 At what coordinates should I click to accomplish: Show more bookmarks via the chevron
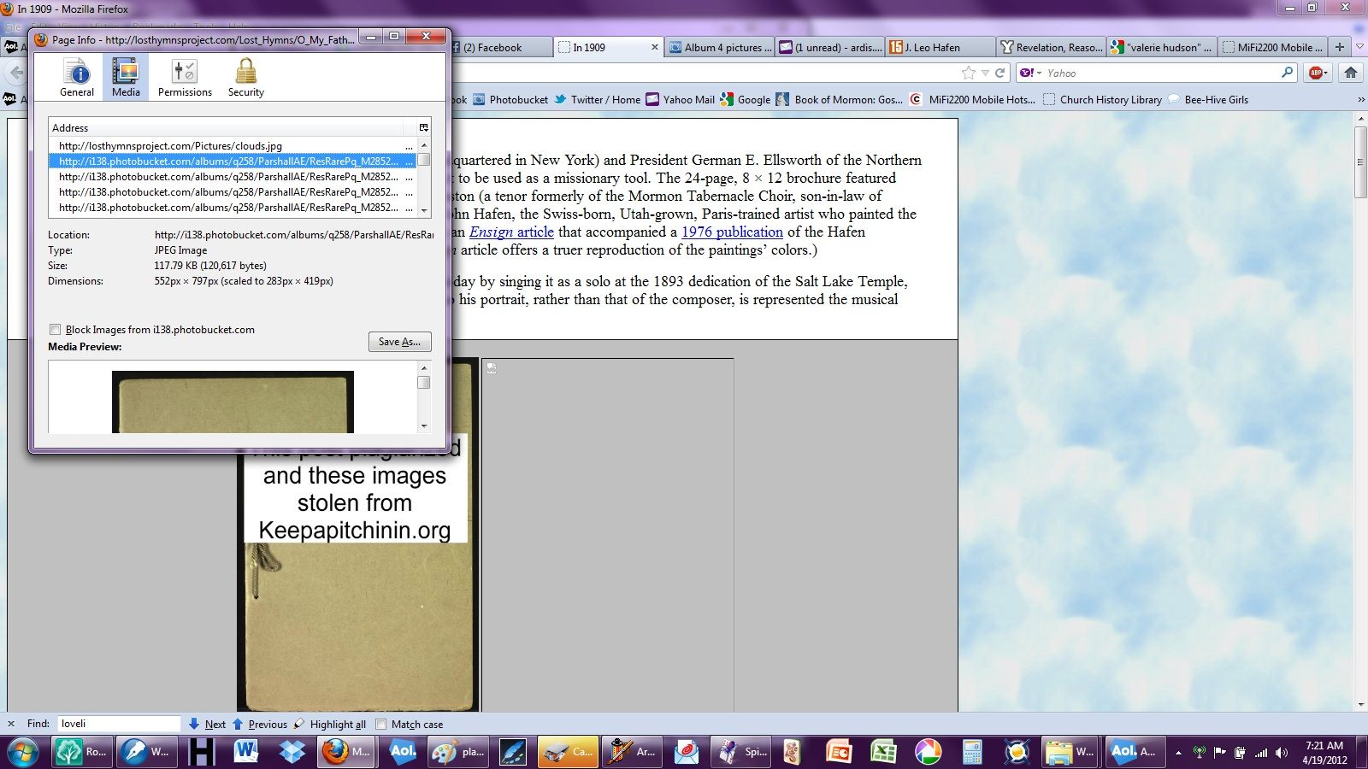click(1361, 99)
